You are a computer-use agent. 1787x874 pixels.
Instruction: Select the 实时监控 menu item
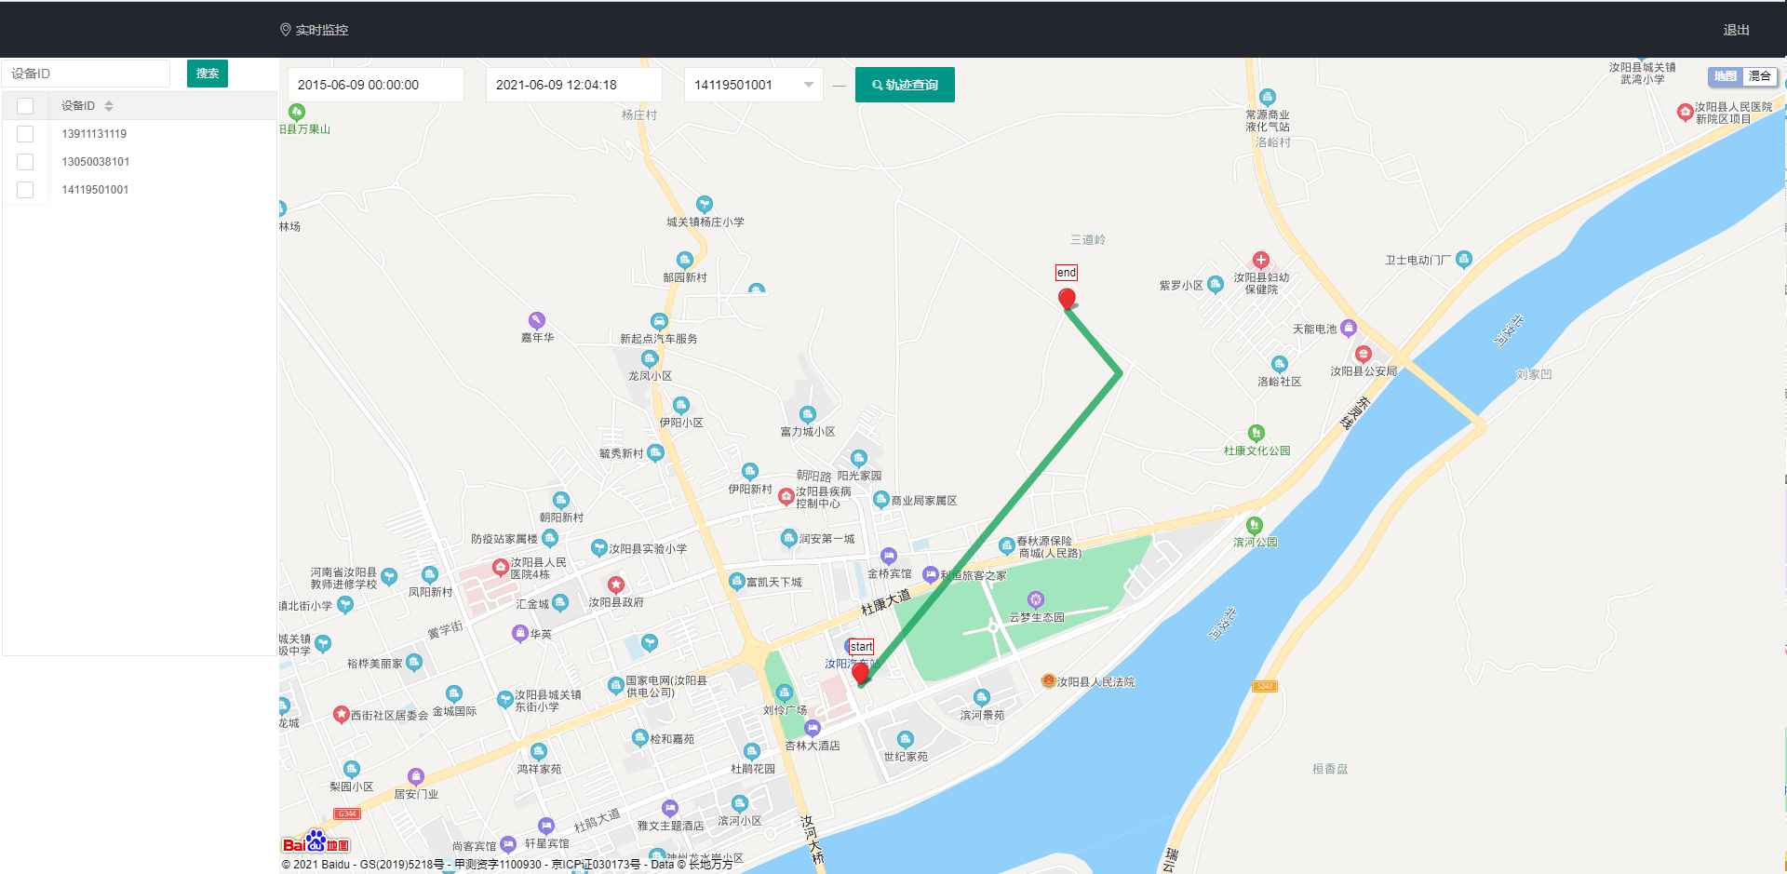coord(319,29)
